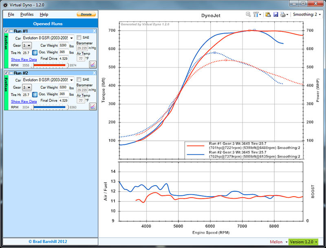326x248 pixels.
Task: Click the graph icon button in Run #2
Action: coord(93,106)
